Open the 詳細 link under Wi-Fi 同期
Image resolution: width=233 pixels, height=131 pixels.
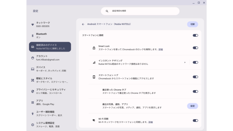tap(150, 122)
